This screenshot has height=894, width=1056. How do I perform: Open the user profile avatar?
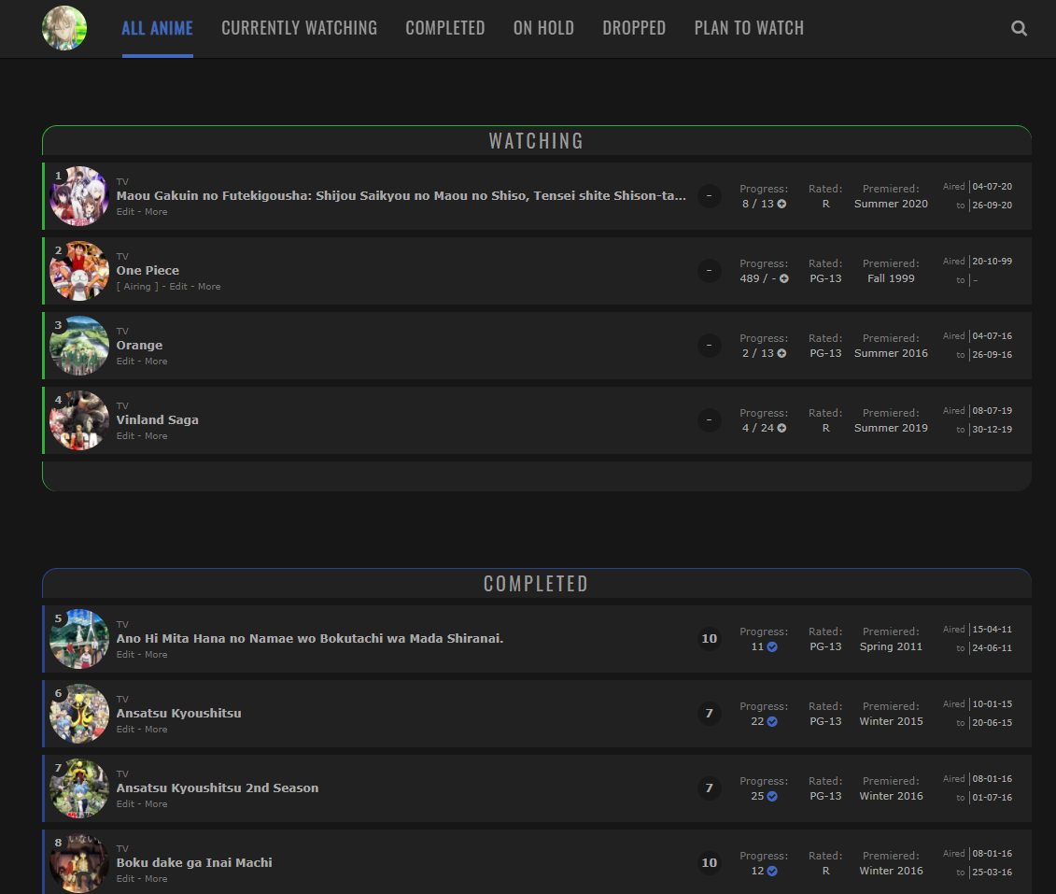tap(64, 28)
